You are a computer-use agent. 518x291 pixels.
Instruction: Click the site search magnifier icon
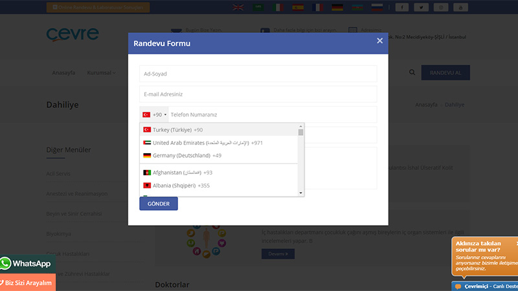[x=412, y=72]
